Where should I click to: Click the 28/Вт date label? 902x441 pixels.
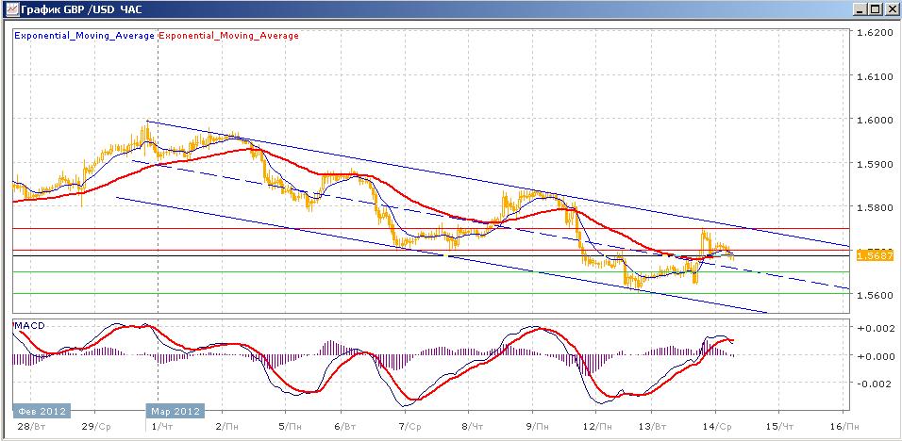31,427
